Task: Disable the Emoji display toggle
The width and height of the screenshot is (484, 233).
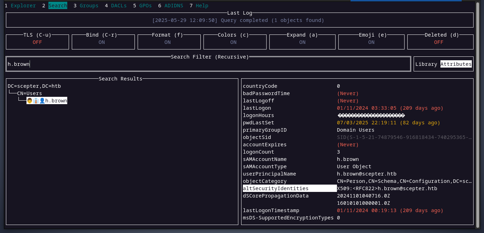Action: click(371, 42)
